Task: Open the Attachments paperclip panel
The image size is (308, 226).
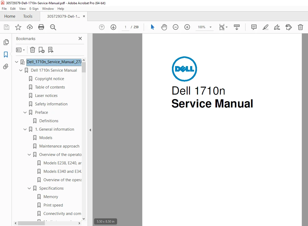Action: [x=6, y=66]
